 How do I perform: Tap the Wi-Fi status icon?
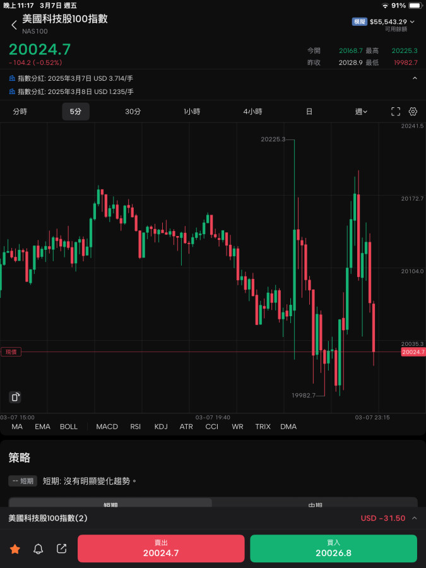pos(385,6)
